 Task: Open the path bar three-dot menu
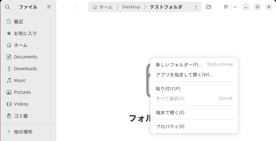point(196,7)
